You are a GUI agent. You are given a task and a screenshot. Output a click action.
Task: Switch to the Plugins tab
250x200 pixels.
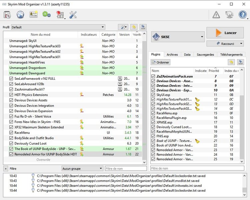(156, 54)
